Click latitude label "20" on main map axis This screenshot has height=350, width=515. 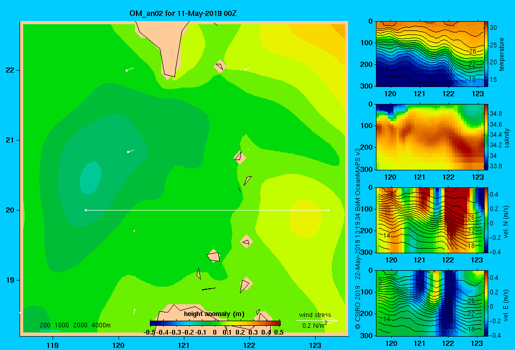pyautogui.click(x=10, y=210)
